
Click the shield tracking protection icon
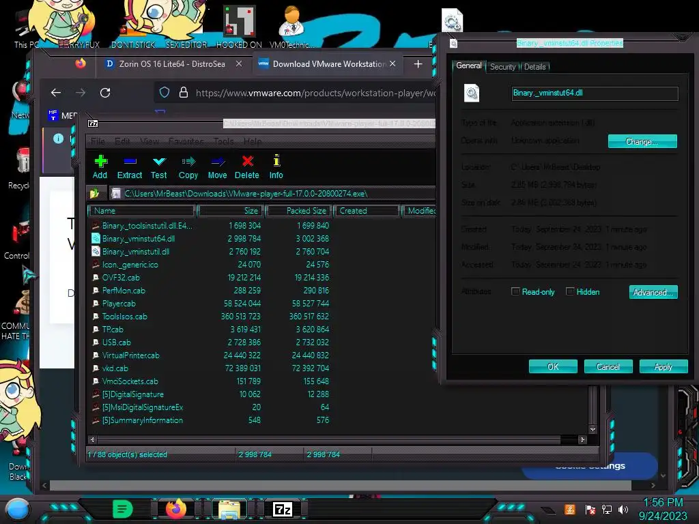165,93
